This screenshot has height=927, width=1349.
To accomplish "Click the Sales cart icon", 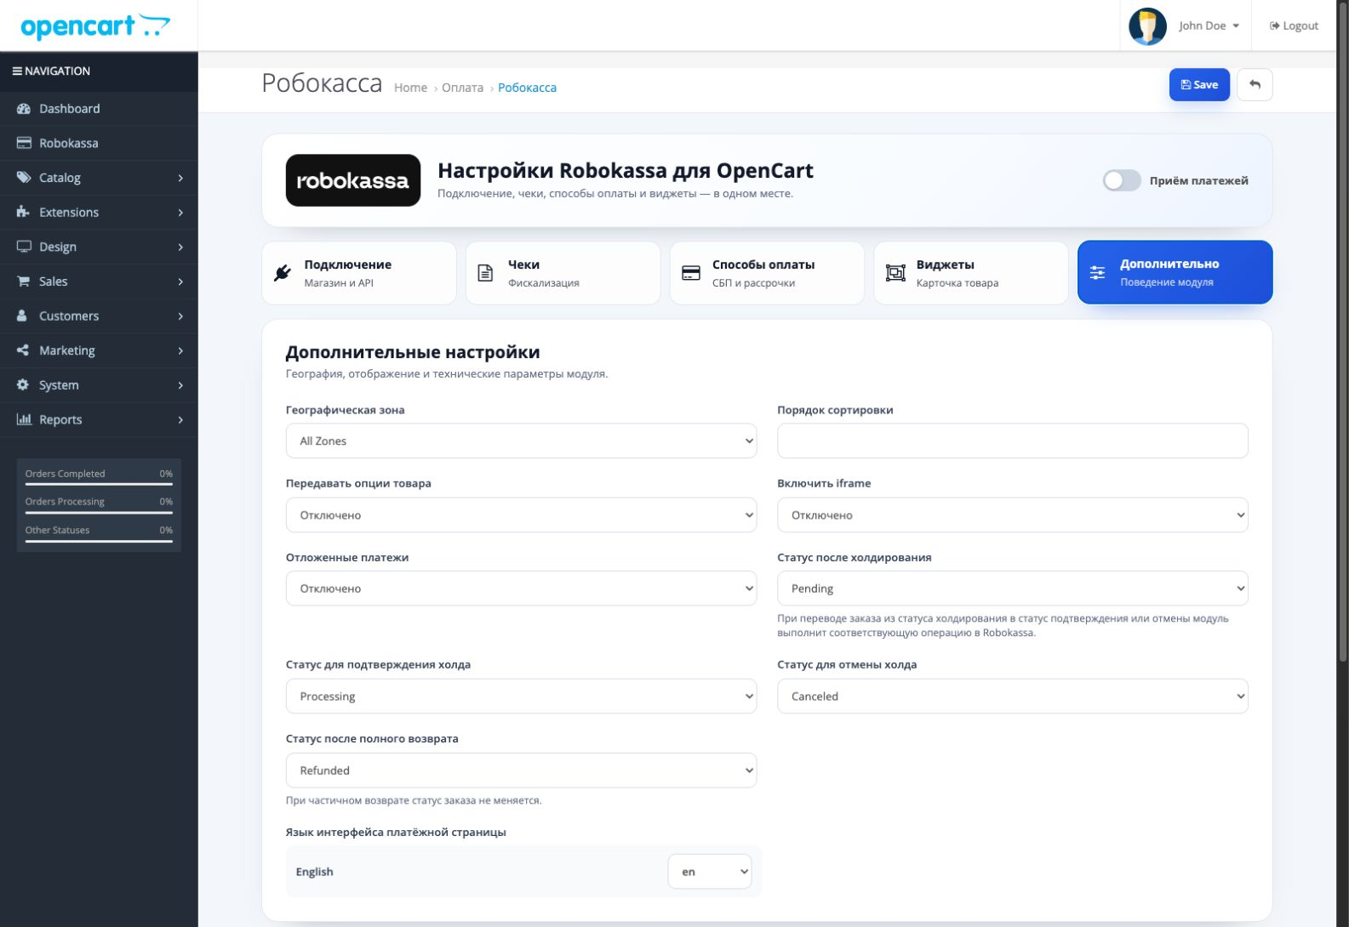I will click(x=24, y=282).
